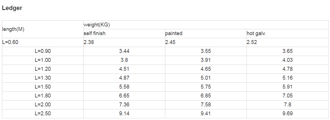Click the L=0.90 row label
Screen dimensions: 330x120
click(43, 51)
